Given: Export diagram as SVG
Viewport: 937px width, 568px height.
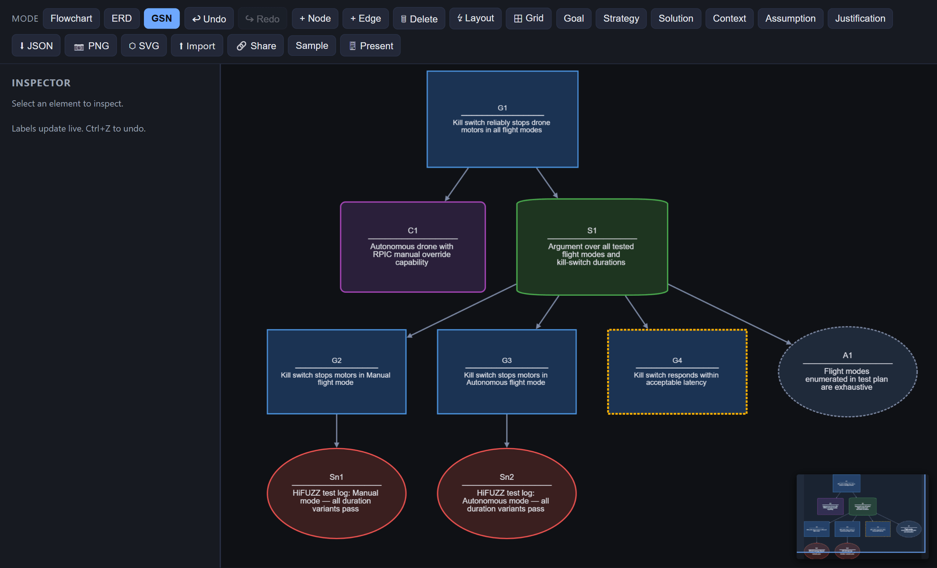Looking at the screenshot, I should (x=144, y=46).
